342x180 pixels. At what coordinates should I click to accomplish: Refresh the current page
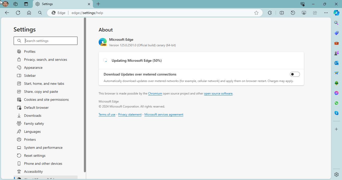tap(18, 13)
